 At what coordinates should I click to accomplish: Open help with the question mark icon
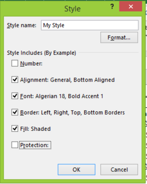click(112, 6)
